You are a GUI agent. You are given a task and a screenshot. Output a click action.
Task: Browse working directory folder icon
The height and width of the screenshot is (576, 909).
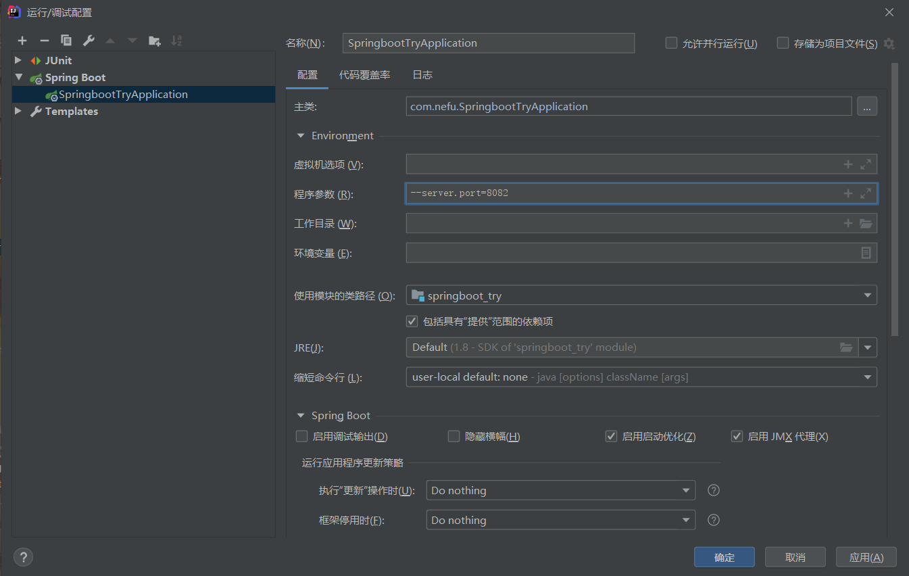click(866, 223)
